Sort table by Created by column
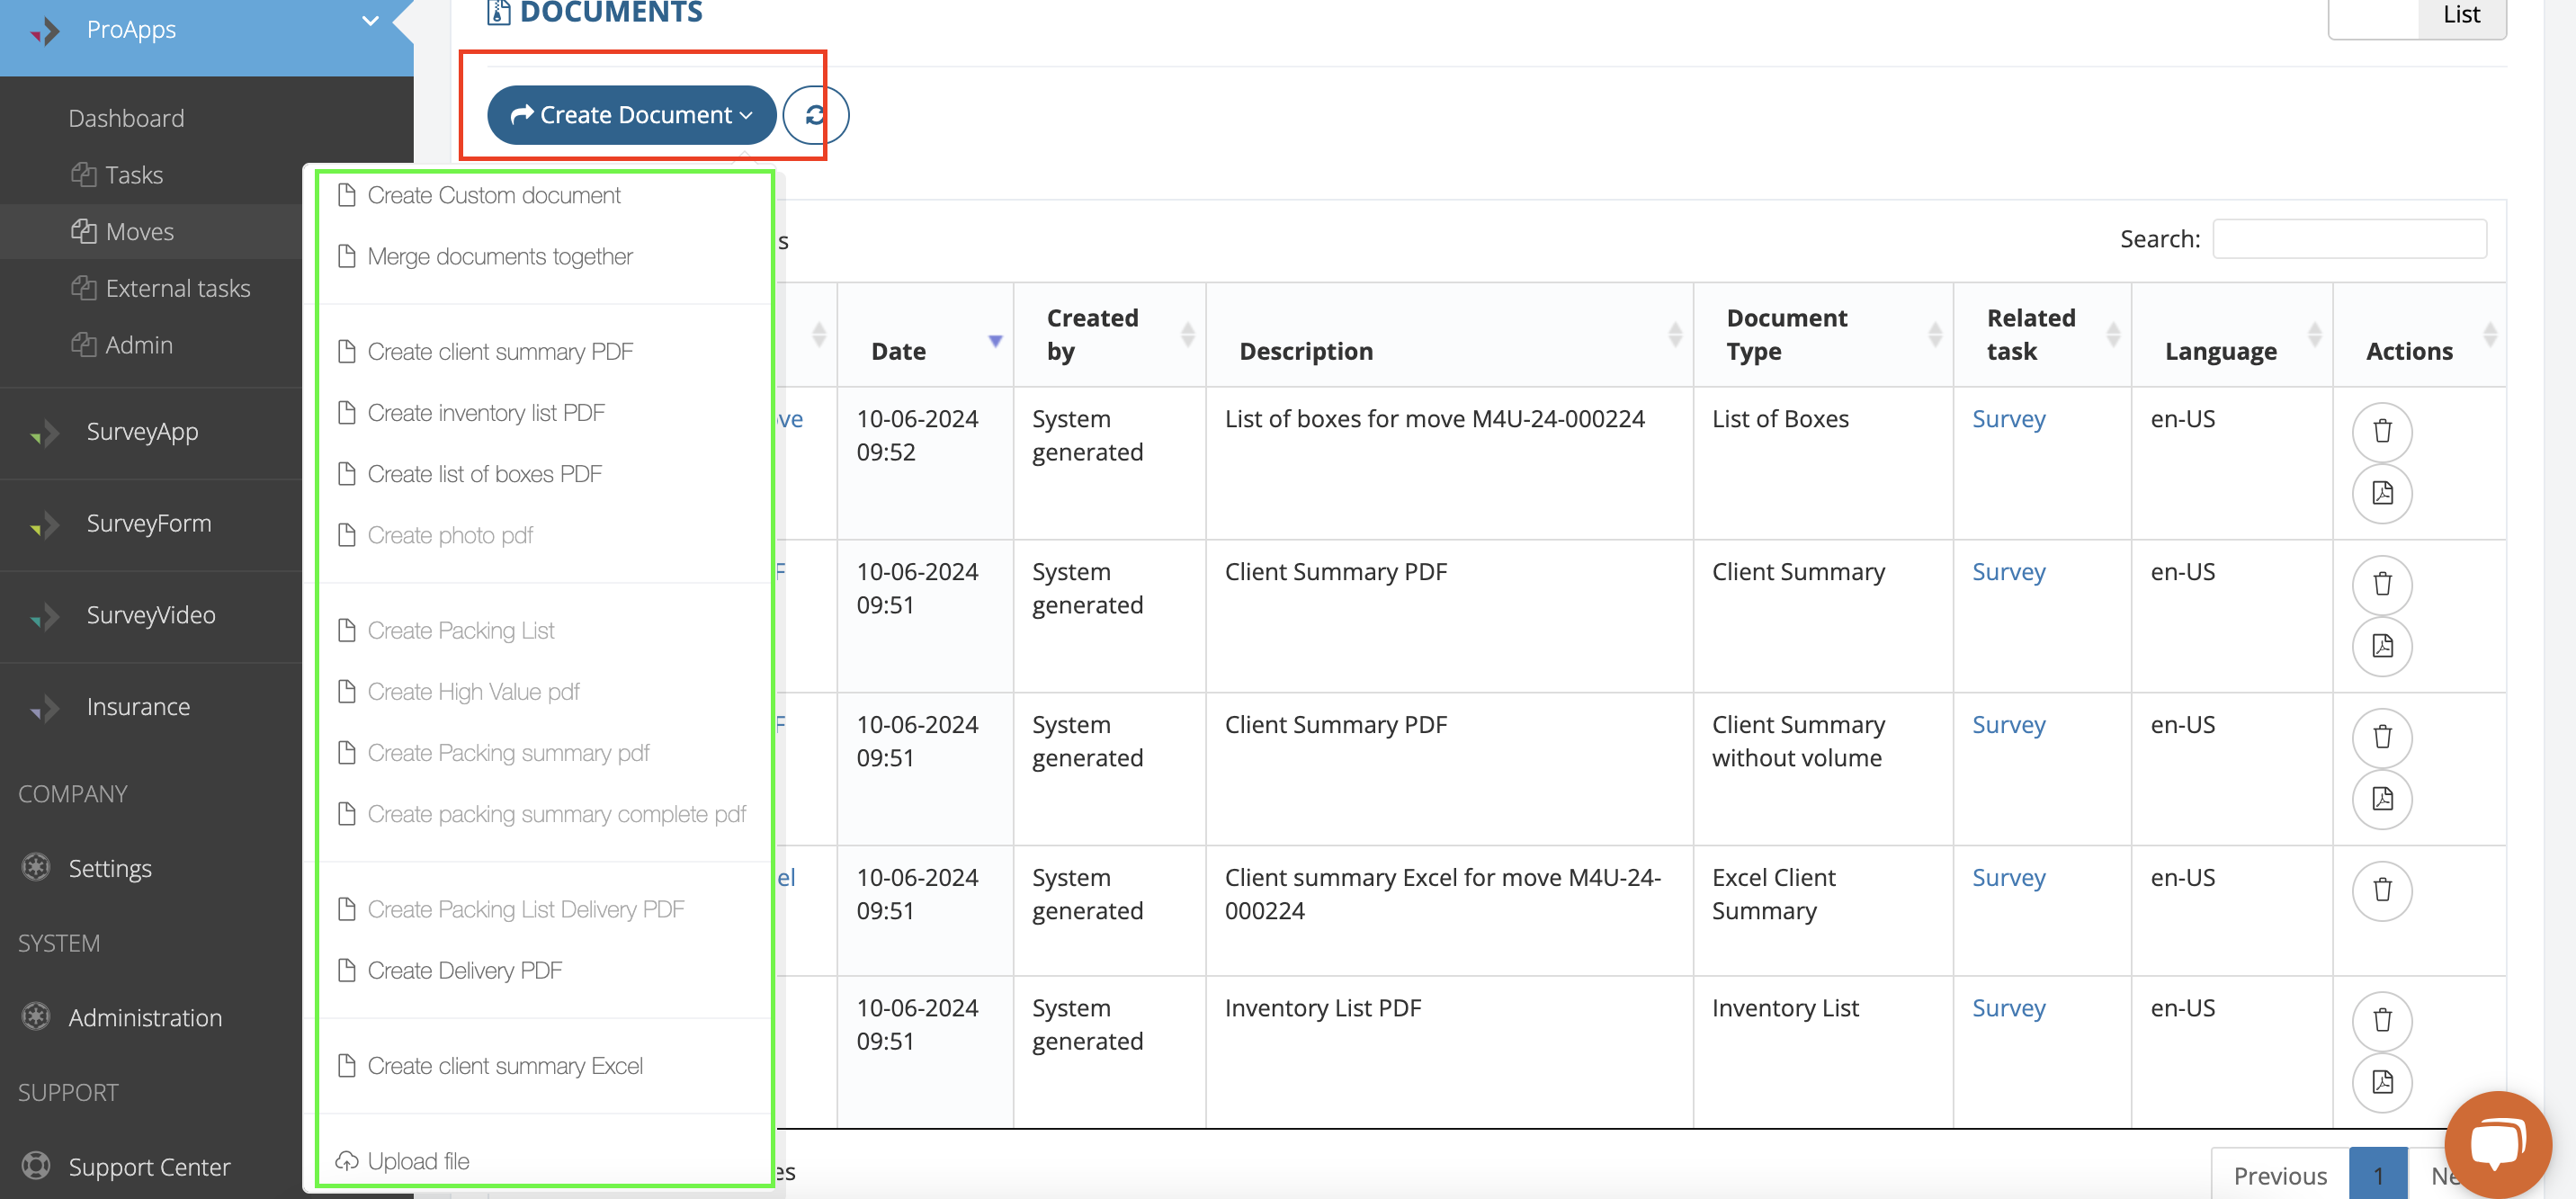Image resolution: width=2576 pixels, height=1199 pixels. click(1110, 335)
